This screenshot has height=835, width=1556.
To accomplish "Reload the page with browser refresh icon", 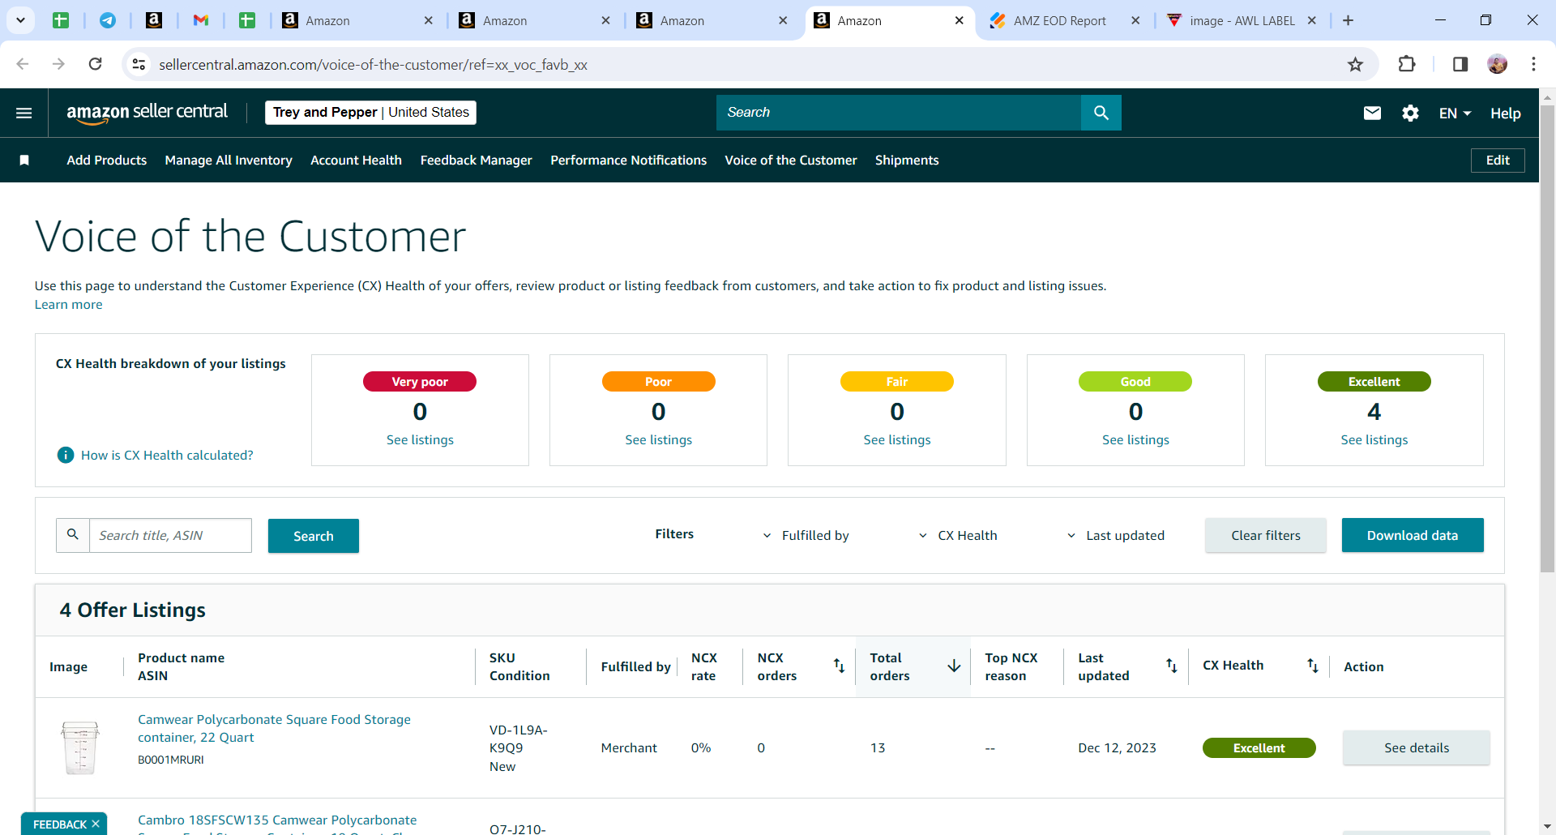I will point(95,64).
